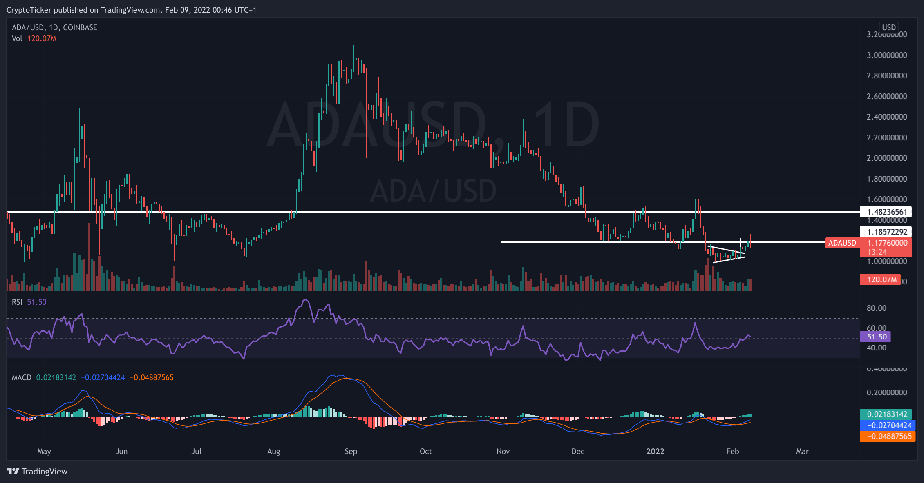Click the Sep label on time axis
Viewport: 924px width, 483px height.
point(351,451)
